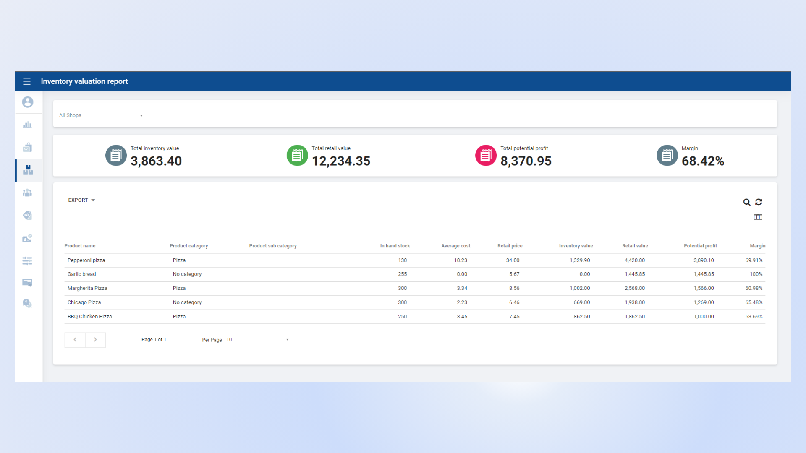Open the help chat sidebar icon

pyautogui.click(x=27, y=303)
